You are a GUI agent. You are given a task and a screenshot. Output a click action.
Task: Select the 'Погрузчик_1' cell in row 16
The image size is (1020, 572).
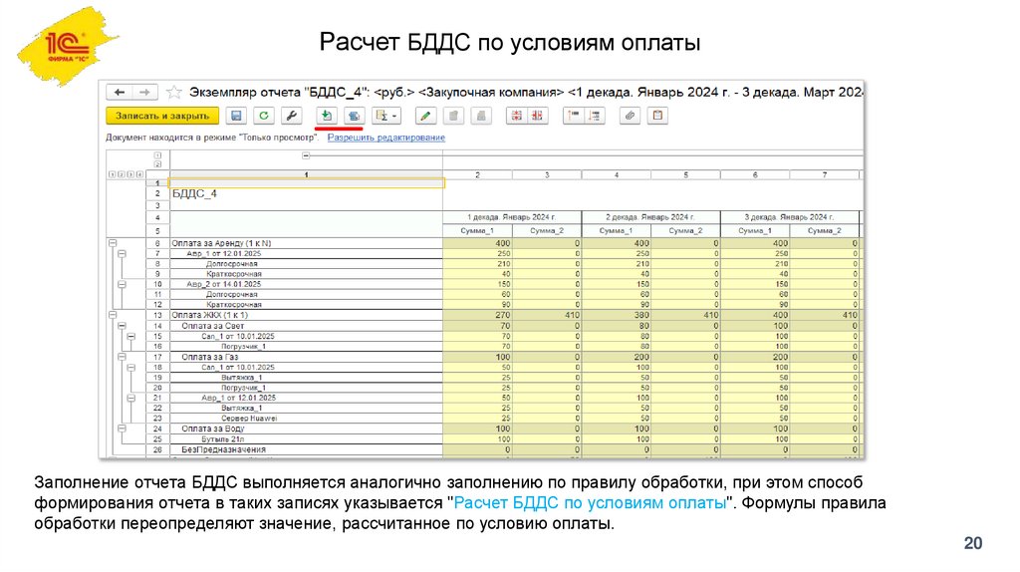click(307, 346)
